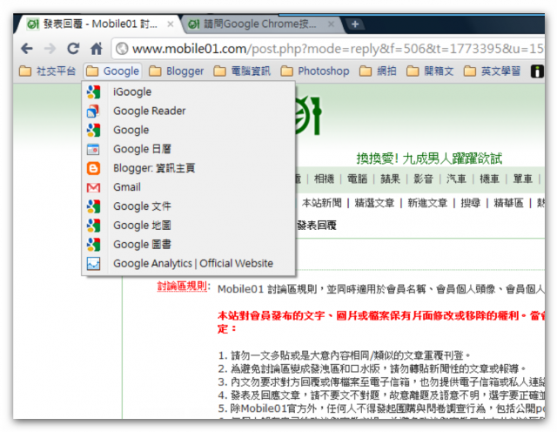This screenshot has height=432, width=557.
Task: Select Google 日曆 in the menu
Action: (x=189, y=149)
